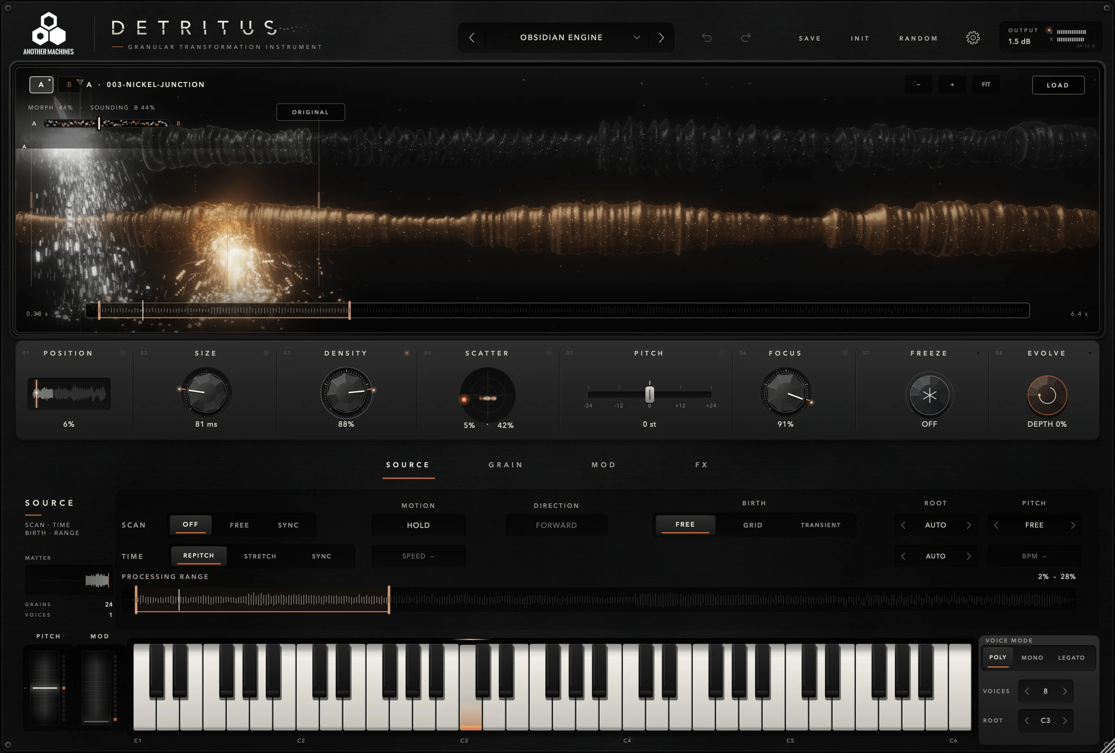Click the window resize grip corner

[x=1108, y=746]
